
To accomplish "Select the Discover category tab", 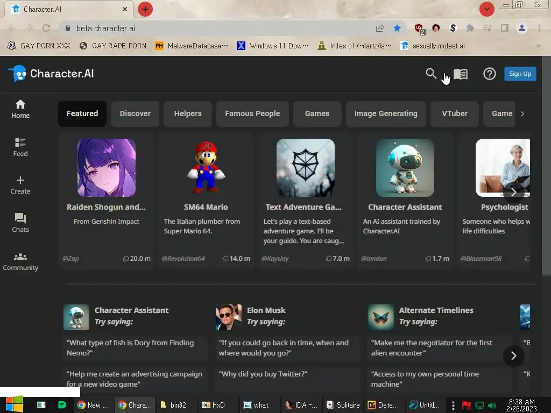I will pos(135,114).
